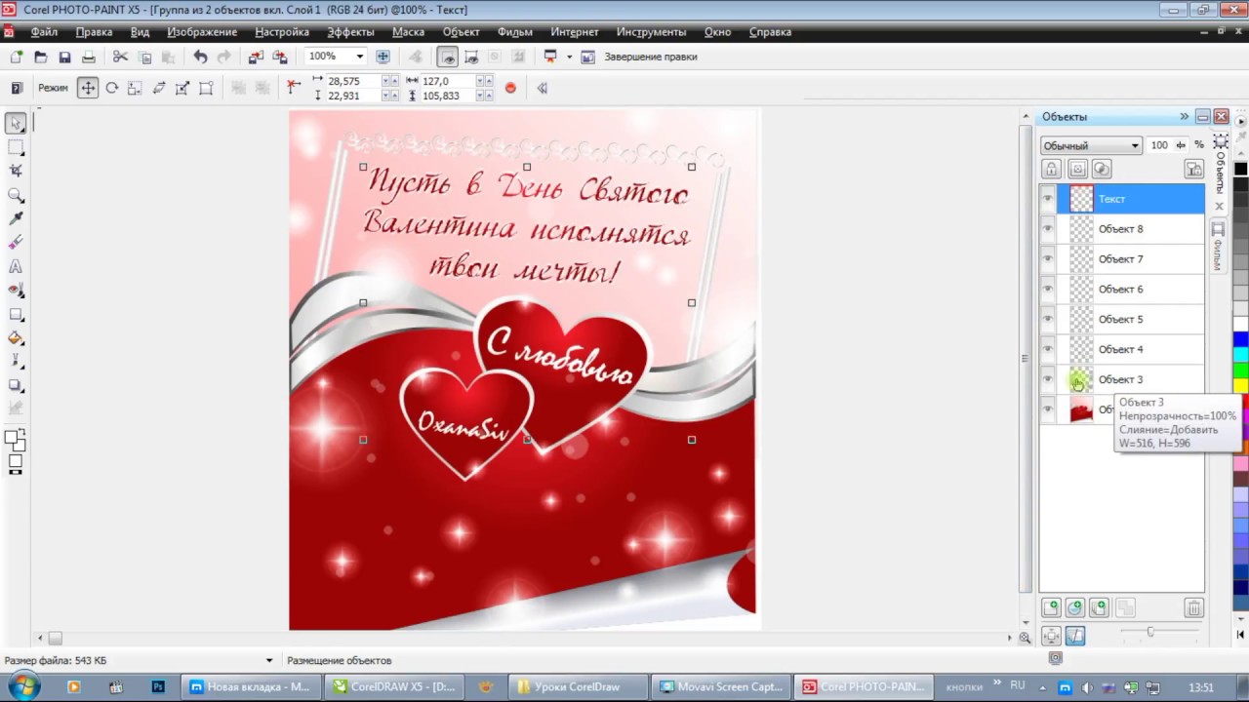Select the Eyedropper tool
The height and width of the screenshot is (702, 1249).
pos(16,218)
